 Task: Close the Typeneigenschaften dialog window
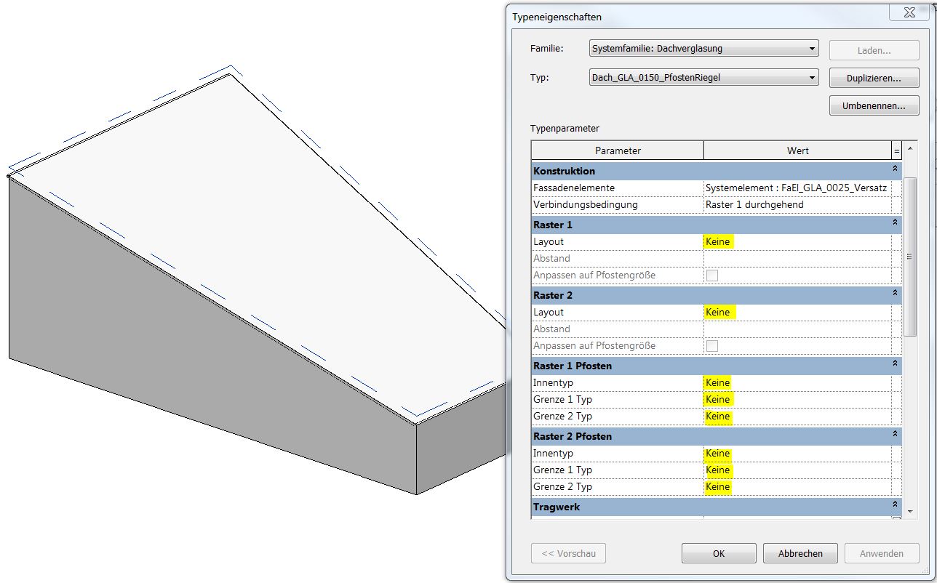tap(909, 13)
